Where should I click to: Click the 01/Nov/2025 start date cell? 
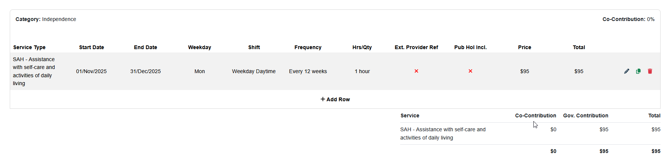point(92,71)
